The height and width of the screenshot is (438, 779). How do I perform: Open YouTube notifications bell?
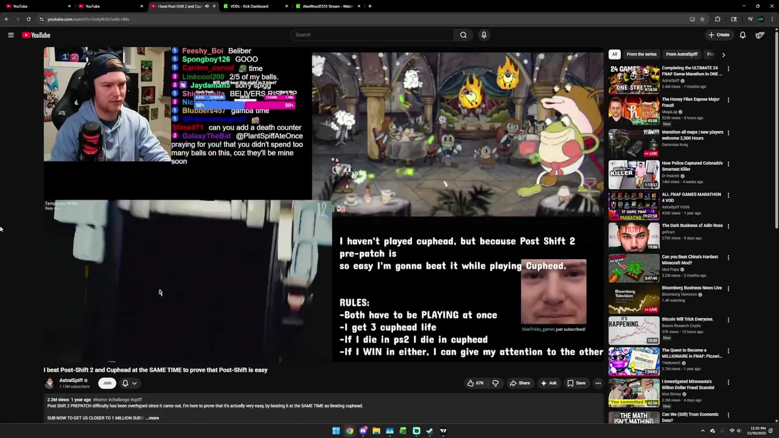[742, 35]
